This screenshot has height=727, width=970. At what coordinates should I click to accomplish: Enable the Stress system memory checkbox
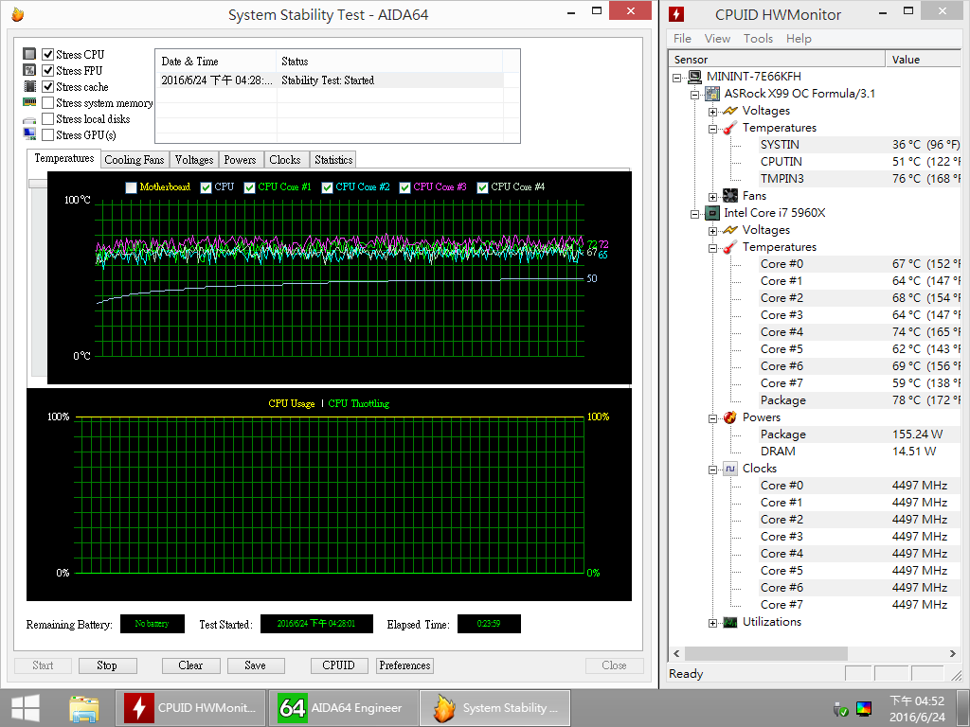[x=47, y=102]
